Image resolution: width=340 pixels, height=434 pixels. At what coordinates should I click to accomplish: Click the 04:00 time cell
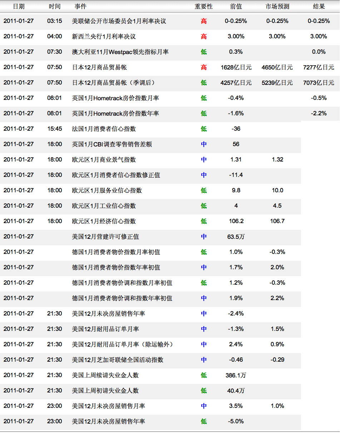pyautogui.click(x=54, y=37)
